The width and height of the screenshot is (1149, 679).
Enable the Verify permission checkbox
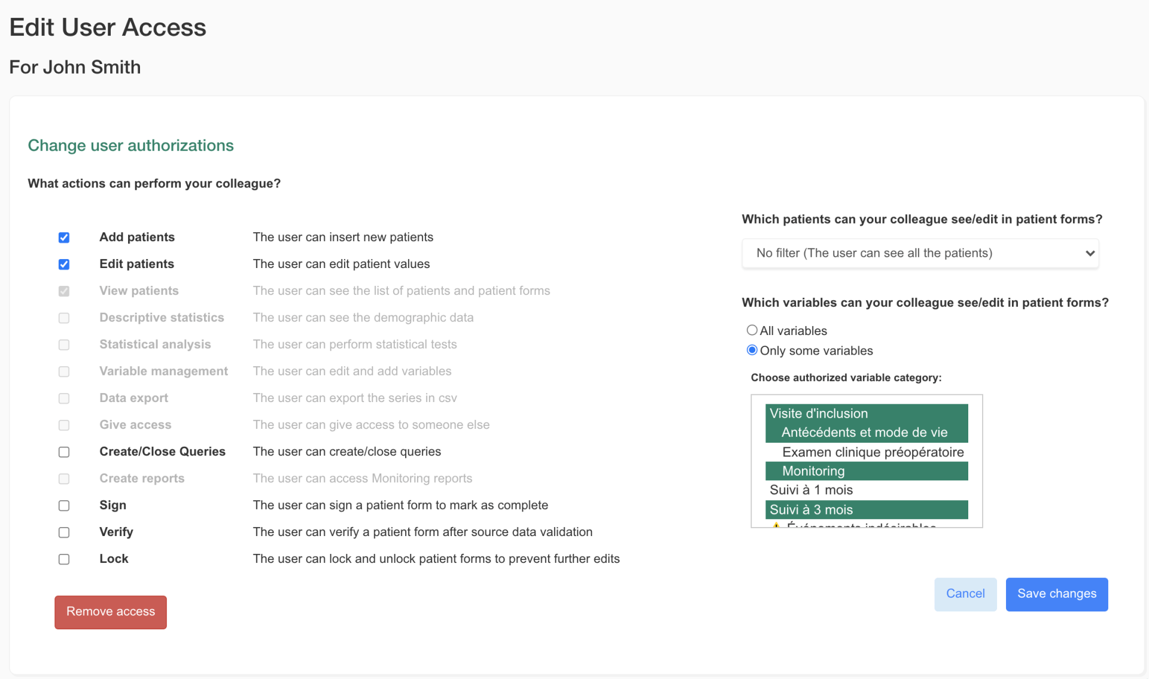click(64, 532)
